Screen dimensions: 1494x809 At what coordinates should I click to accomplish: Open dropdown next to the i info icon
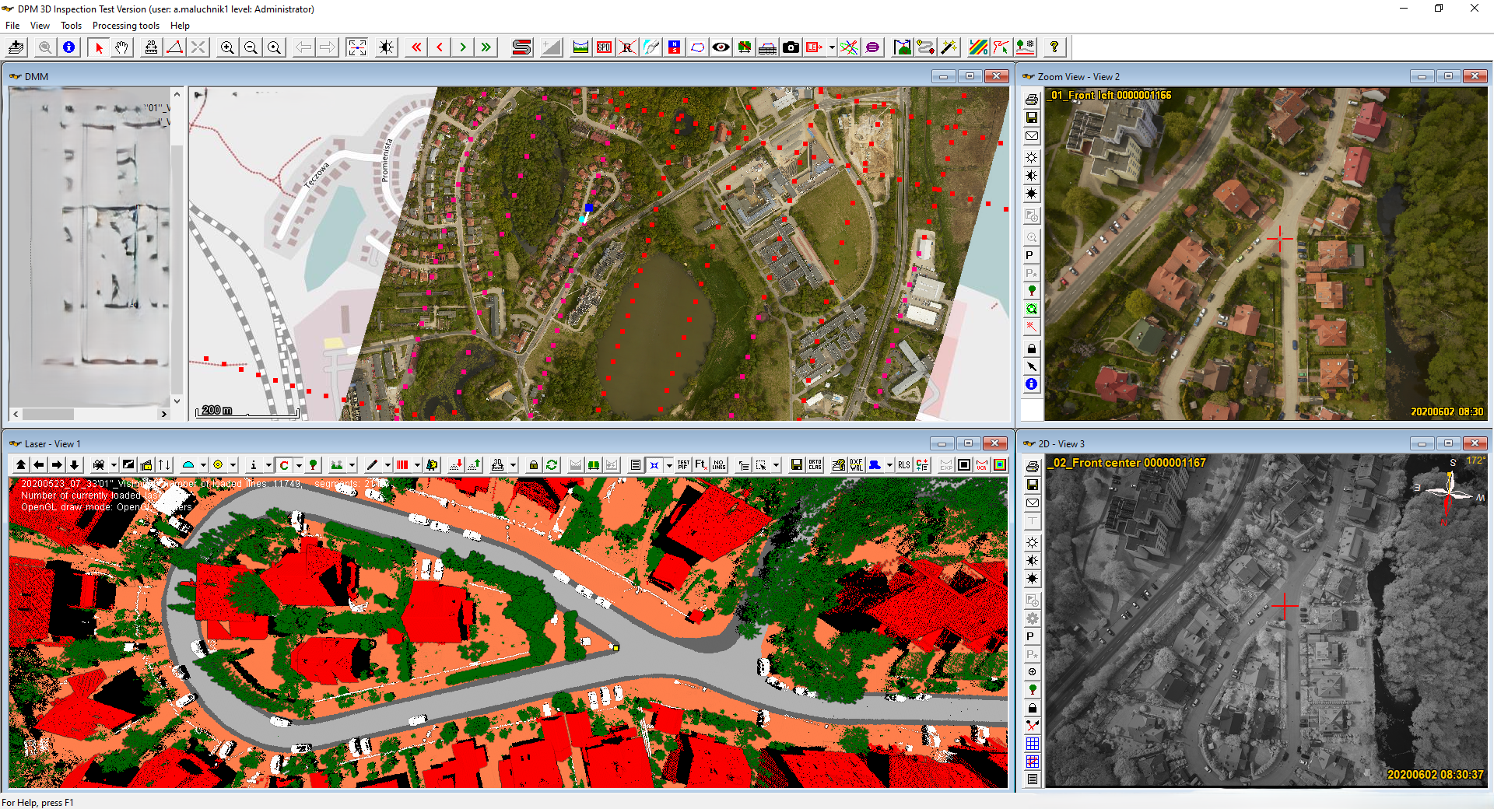click(x=268, y=465)
